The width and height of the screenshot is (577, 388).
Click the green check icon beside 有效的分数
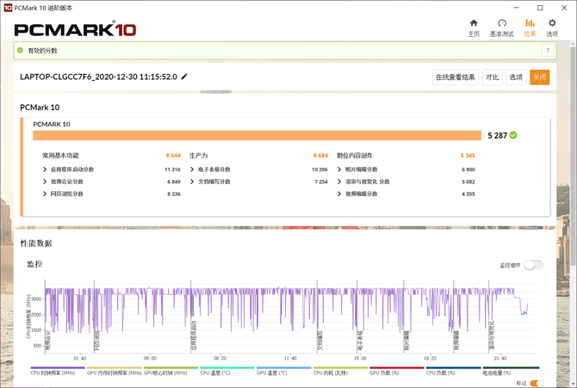coord(21,51)
